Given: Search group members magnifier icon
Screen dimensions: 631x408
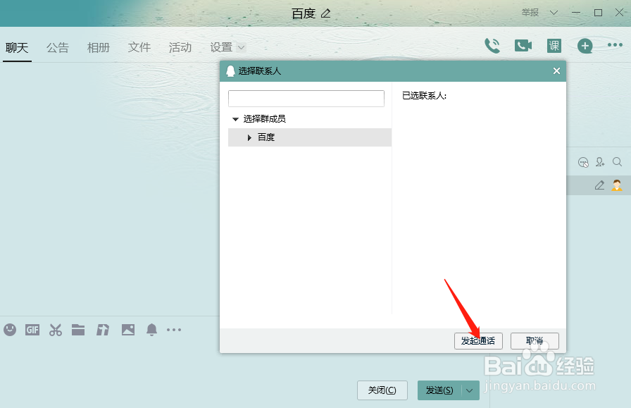Looking at the screenshot, I should [x=618, y=162].
